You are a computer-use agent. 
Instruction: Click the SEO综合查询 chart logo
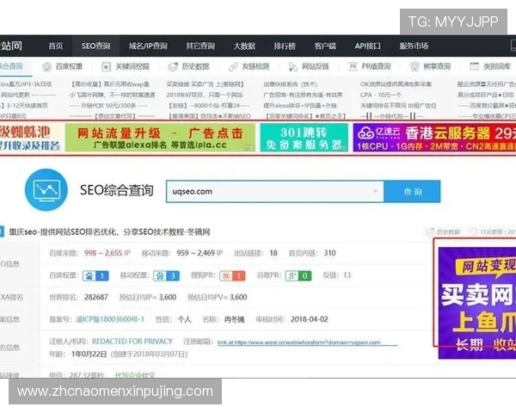coord(46,189)
